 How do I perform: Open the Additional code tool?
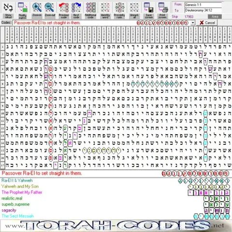pyautogui.click(x=90, y=7)
